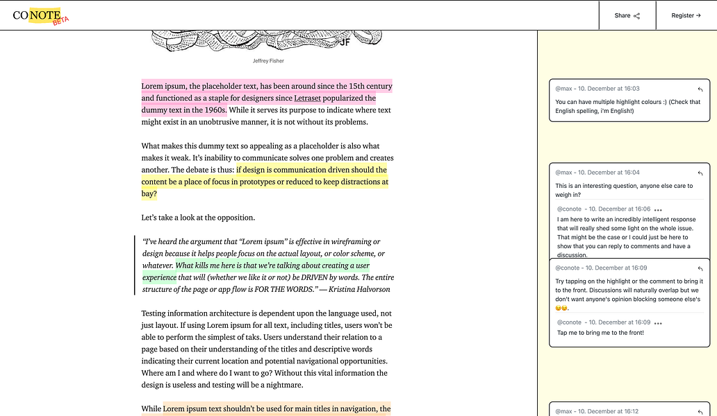This screenshot has height=416, width=717.
Task: Click the Register button
Action: (x=686, y=15)
